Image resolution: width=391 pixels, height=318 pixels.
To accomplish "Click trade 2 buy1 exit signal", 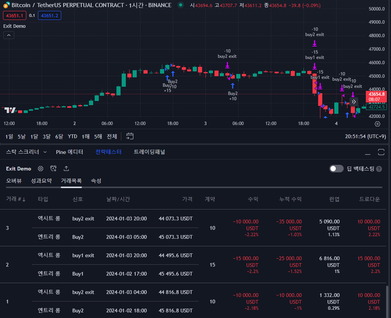I will [83, 255].
